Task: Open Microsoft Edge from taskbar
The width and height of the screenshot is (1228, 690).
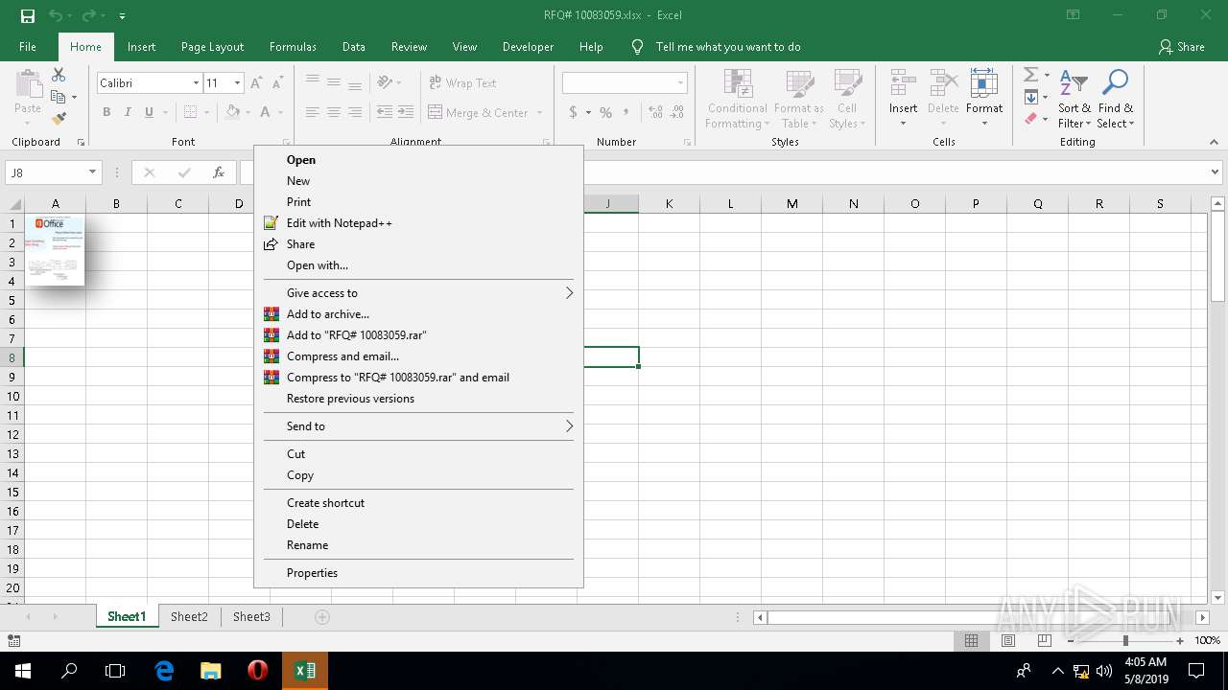Action: (164, 671)
